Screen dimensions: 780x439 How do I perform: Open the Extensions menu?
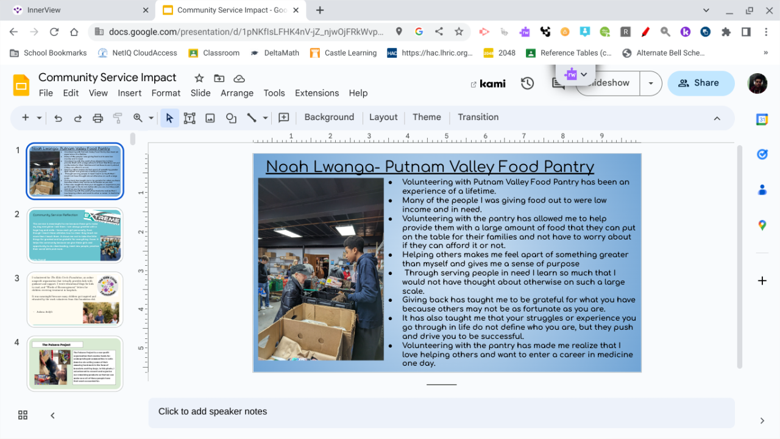point(317,93)
